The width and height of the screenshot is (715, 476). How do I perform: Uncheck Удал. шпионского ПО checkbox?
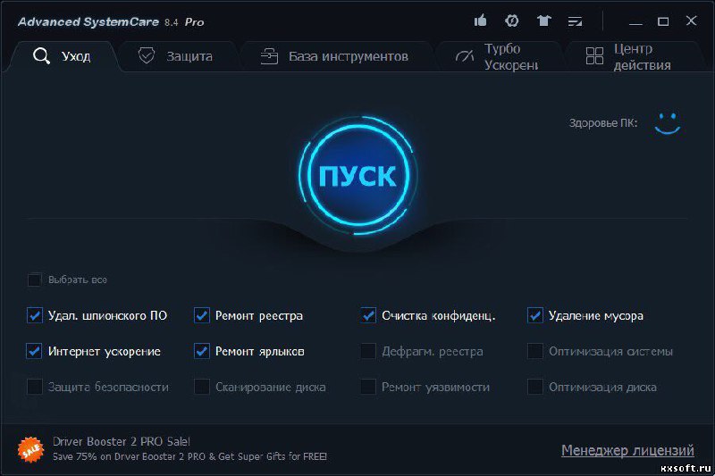(x=35, y=315)
